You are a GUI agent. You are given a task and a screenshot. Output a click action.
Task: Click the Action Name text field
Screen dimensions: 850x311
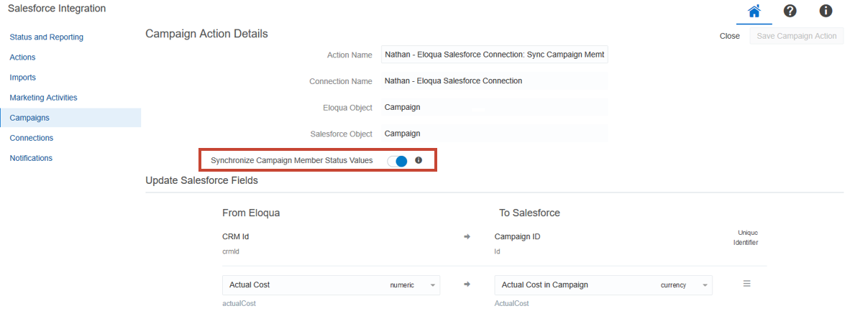(x=495, y=55)
